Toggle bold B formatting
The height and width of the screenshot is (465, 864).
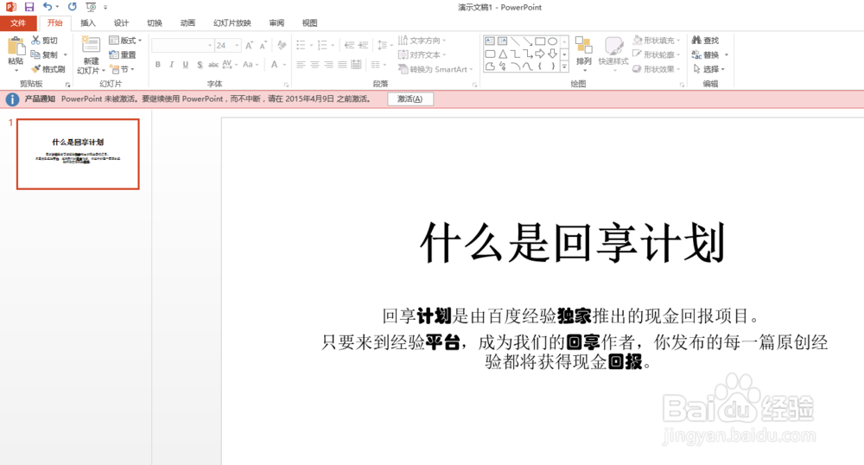[x=157, y=65]
